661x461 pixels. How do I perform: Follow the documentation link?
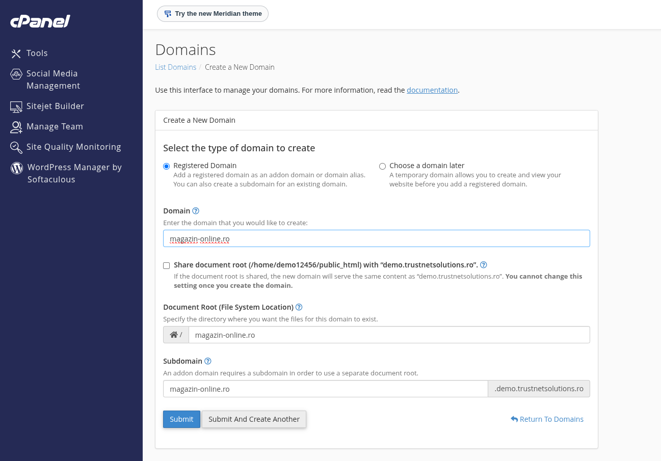coord(432,90)
